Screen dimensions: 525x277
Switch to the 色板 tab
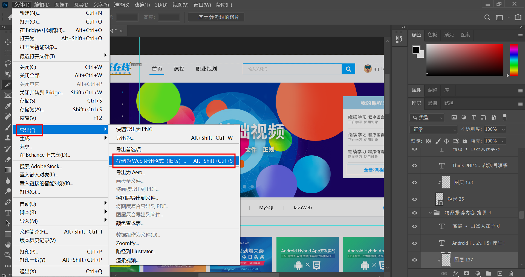432,35
